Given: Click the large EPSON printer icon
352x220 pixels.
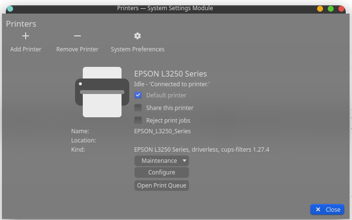Looking at the screenshot, I should (102, 92).
